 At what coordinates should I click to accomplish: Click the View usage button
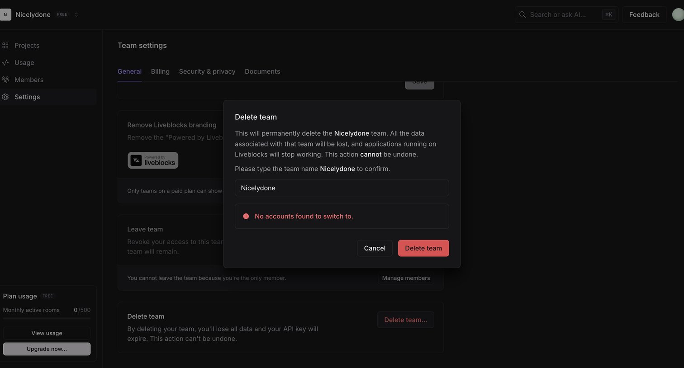(47, 333)
